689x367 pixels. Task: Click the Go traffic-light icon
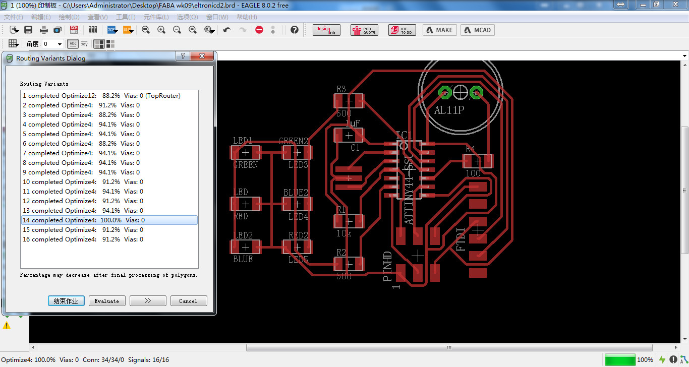(x=273, y=30)
